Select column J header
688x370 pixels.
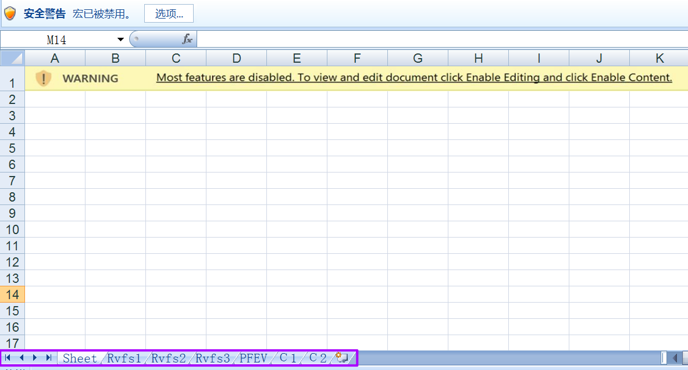[x=600, y=58]
